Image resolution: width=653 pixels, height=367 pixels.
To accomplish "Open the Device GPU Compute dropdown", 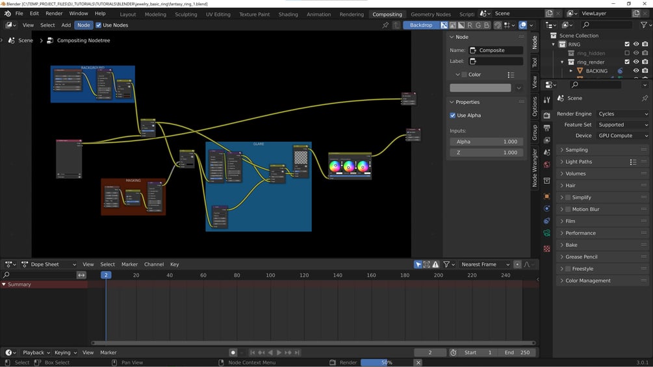I will (x=622, y=136).
